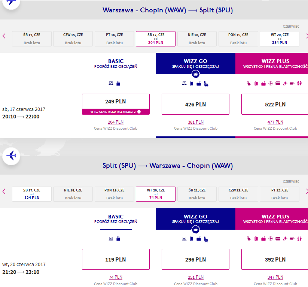Click return flight airplane circle icon
Screen dimensions: 308x287
tap(271, 239)
